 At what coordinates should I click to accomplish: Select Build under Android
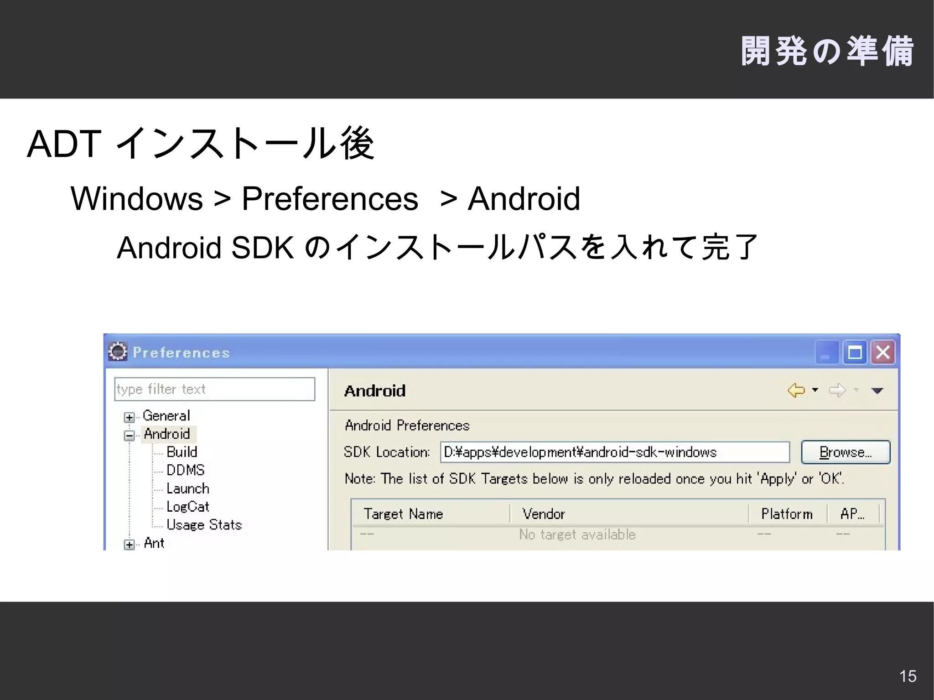pos(182,452)
